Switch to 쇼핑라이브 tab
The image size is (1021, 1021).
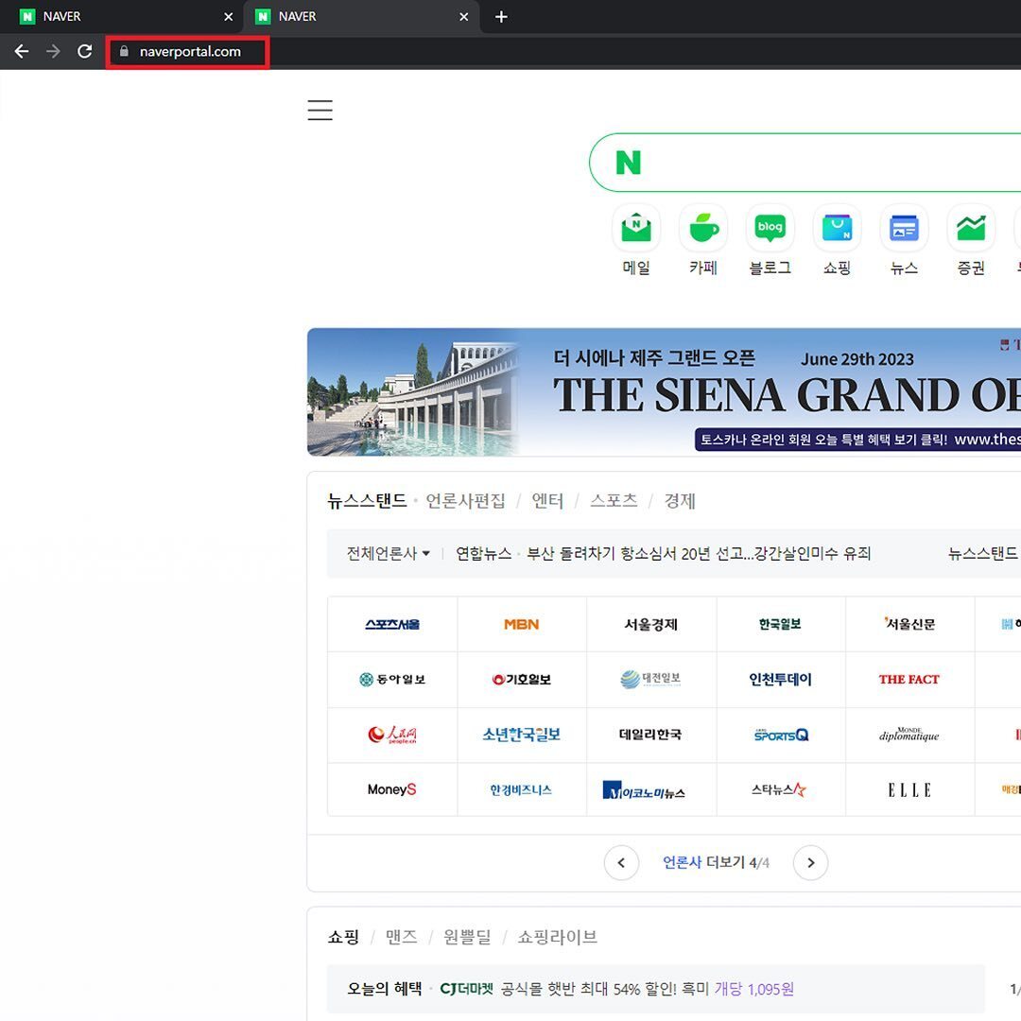(x=557, y=937)
